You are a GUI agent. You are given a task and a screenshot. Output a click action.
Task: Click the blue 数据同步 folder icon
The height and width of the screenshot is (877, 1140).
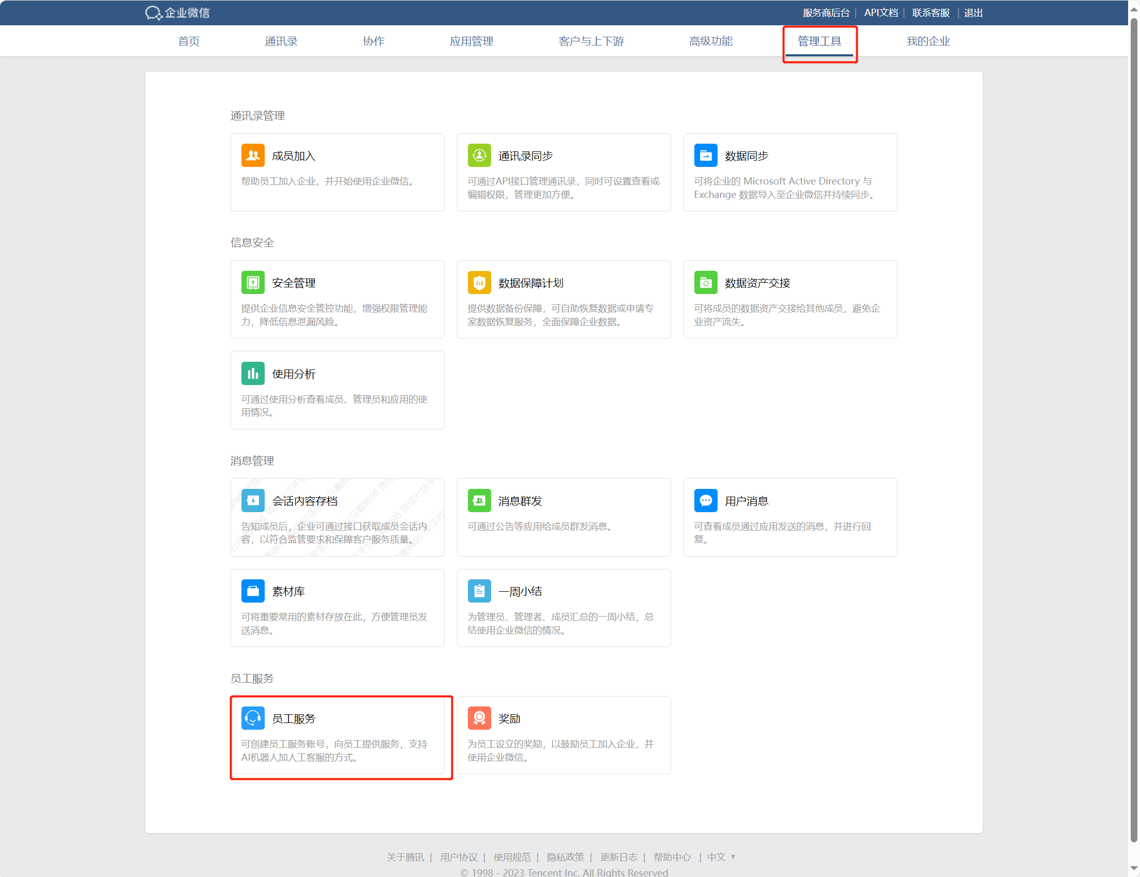[x=705, y=156]
